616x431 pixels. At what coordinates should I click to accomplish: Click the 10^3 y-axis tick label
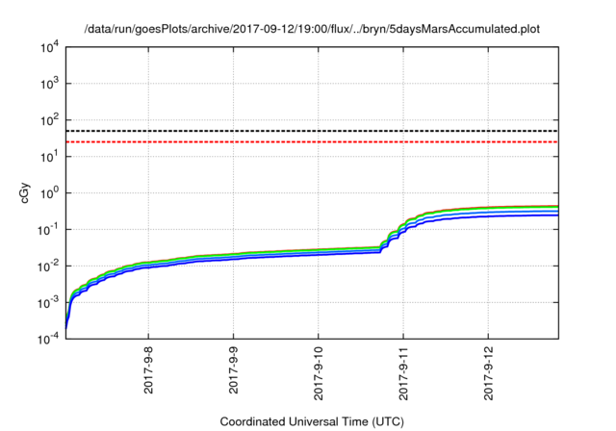click(x=50, y=84)
